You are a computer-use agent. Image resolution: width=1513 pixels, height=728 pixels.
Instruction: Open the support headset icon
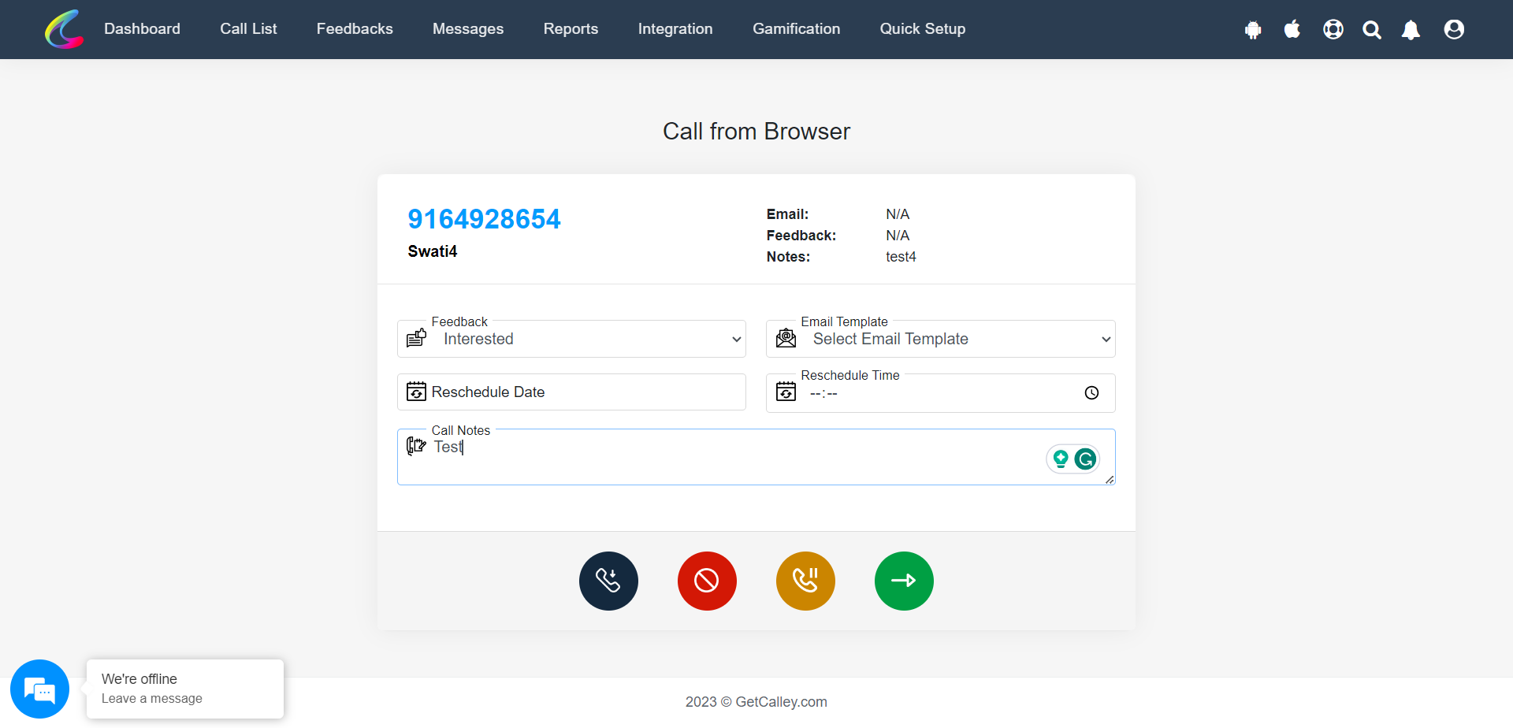click(1333, 29)
